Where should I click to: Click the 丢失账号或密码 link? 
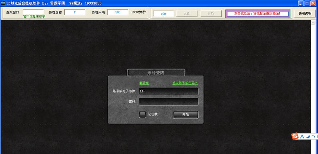(x=185, y=83)
